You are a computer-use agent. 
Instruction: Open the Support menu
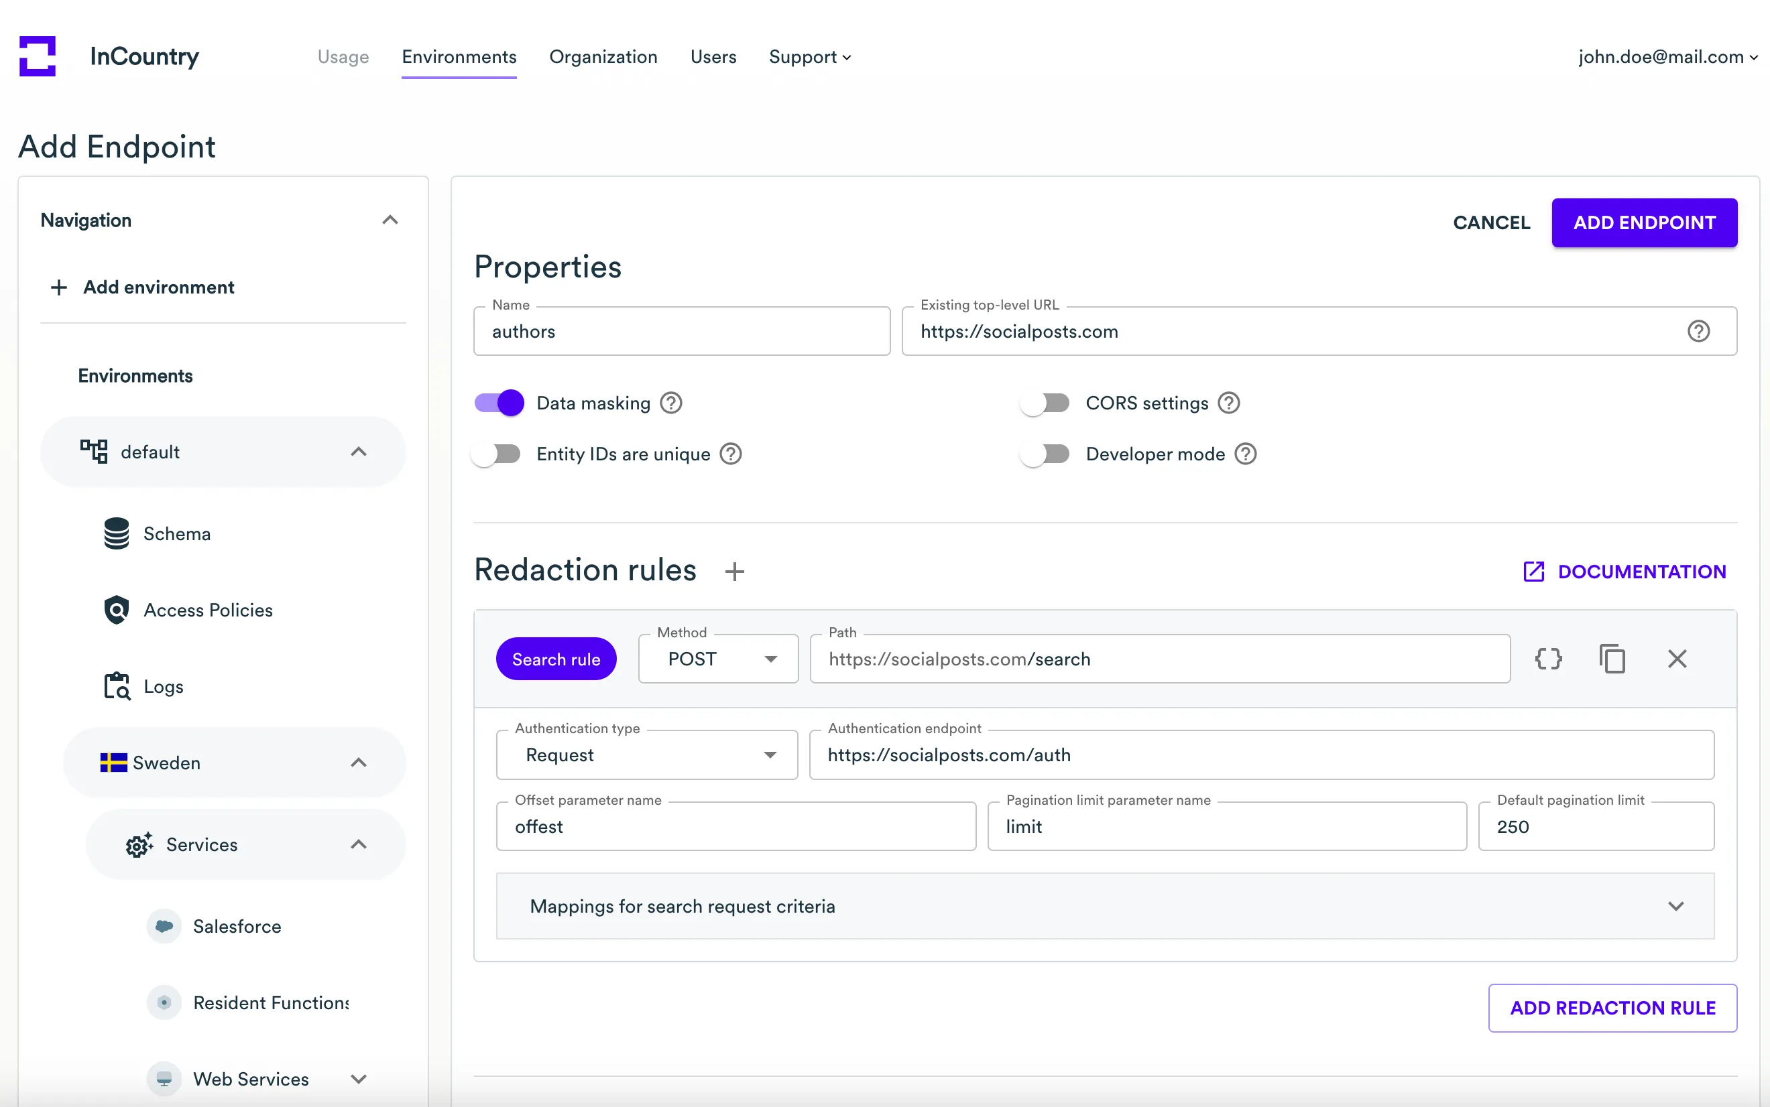coord(809,57)
